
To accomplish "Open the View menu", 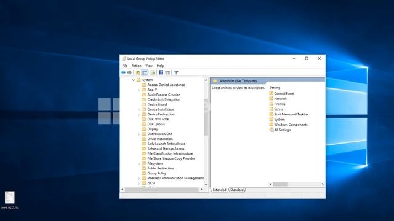I will 149,66.
